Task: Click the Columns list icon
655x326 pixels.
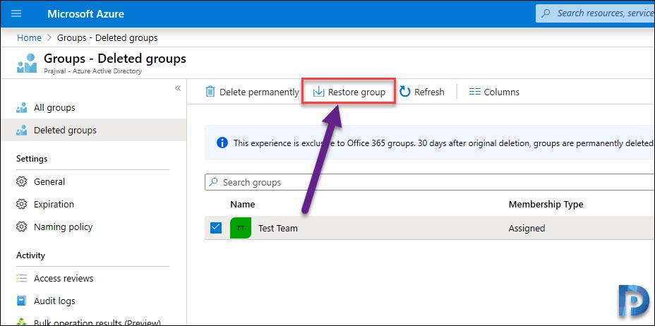Action: (x=474, y=92)
